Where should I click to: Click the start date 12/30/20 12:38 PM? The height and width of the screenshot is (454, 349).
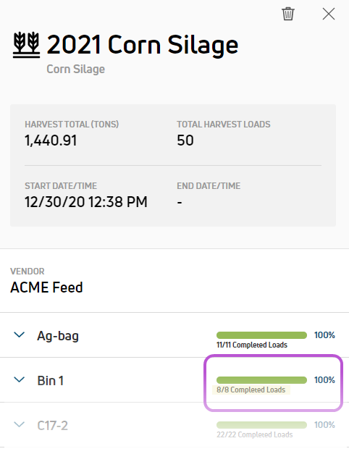tap(86, 202)
